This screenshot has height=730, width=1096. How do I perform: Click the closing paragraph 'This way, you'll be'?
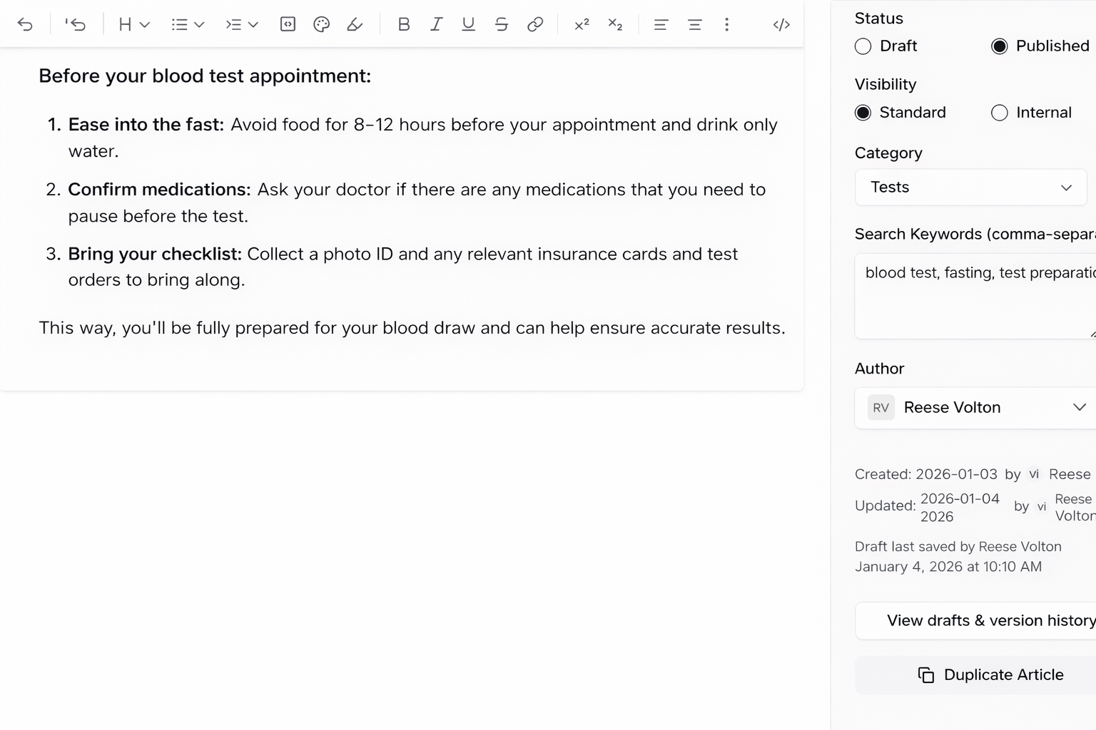[412, 328]
